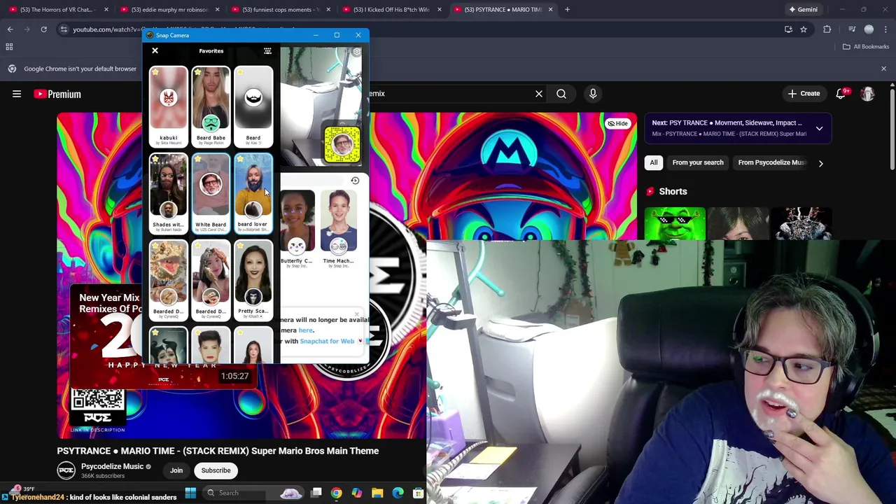Toggle favorite star on Pretty Sca... lens
This screenshot has width=896, height=504.
pos(240,246)
